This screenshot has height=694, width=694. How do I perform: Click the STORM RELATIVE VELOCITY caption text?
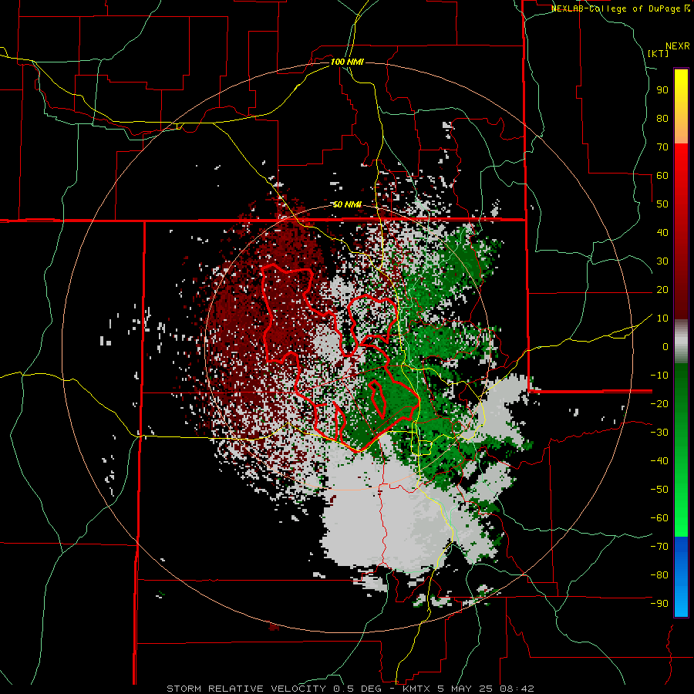click(246, 689)
